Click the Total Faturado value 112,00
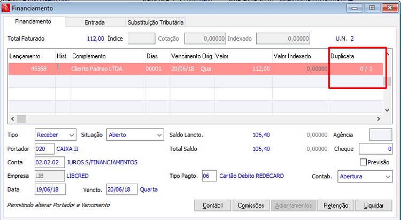401x220 pixels. (95, 39)
